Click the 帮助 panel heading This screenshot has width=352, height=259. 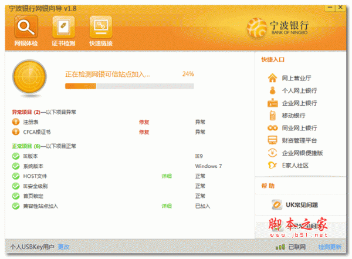[268, 186]
